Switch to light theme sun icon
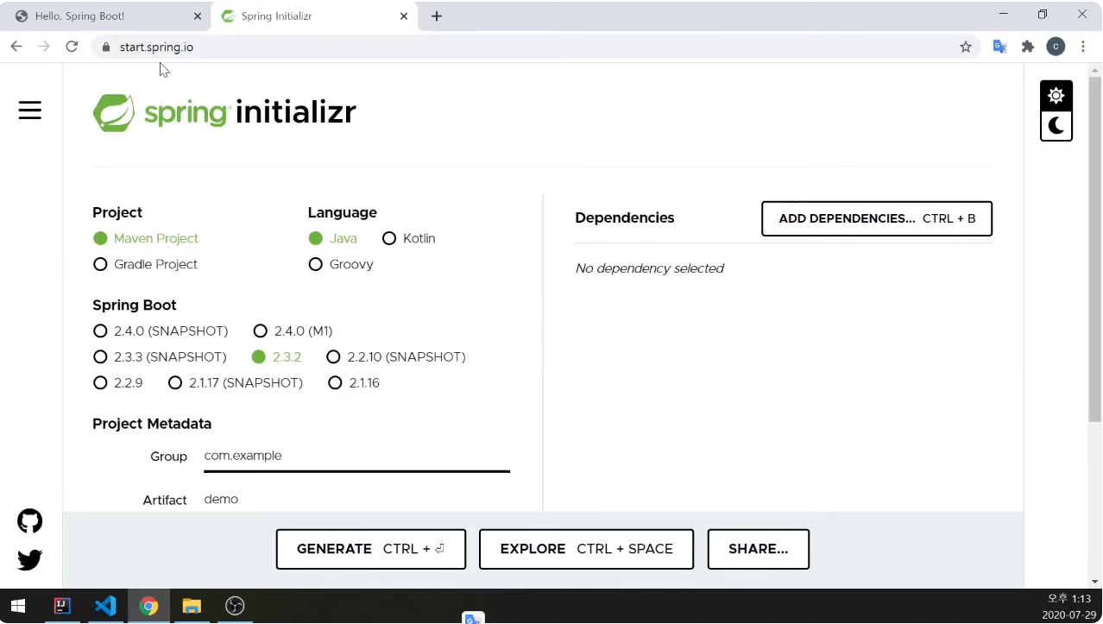 [x=1056, y=96]
